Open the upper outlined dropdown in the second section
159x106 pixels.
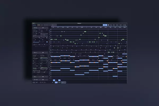point(44,58)
